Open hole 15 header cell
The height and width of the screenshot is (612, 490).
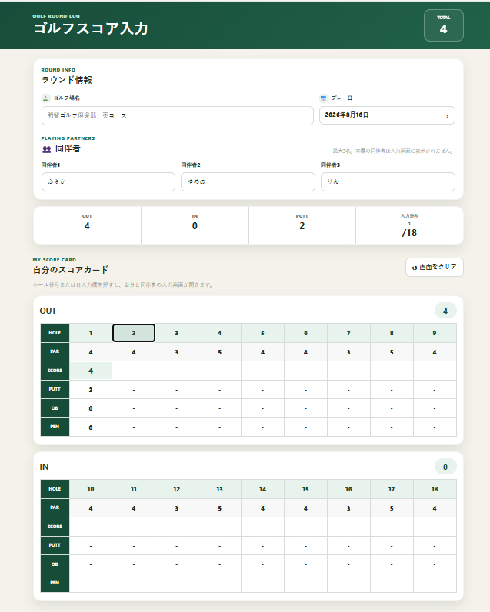click(305, 489)
